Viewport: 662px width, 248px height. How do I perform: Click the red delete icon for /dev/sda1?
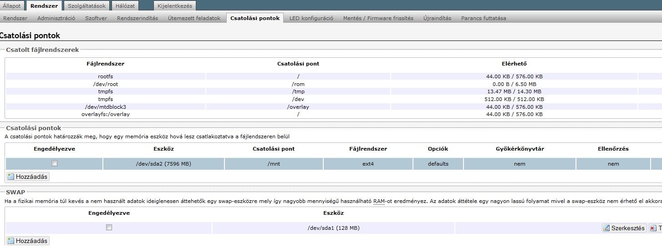[x=653, y=228]
